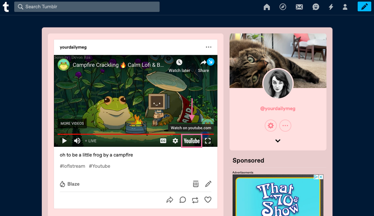The height and width of the screenshot is (216, 374).
Task: Click the Blaze button
Action: tap(70, 184)
